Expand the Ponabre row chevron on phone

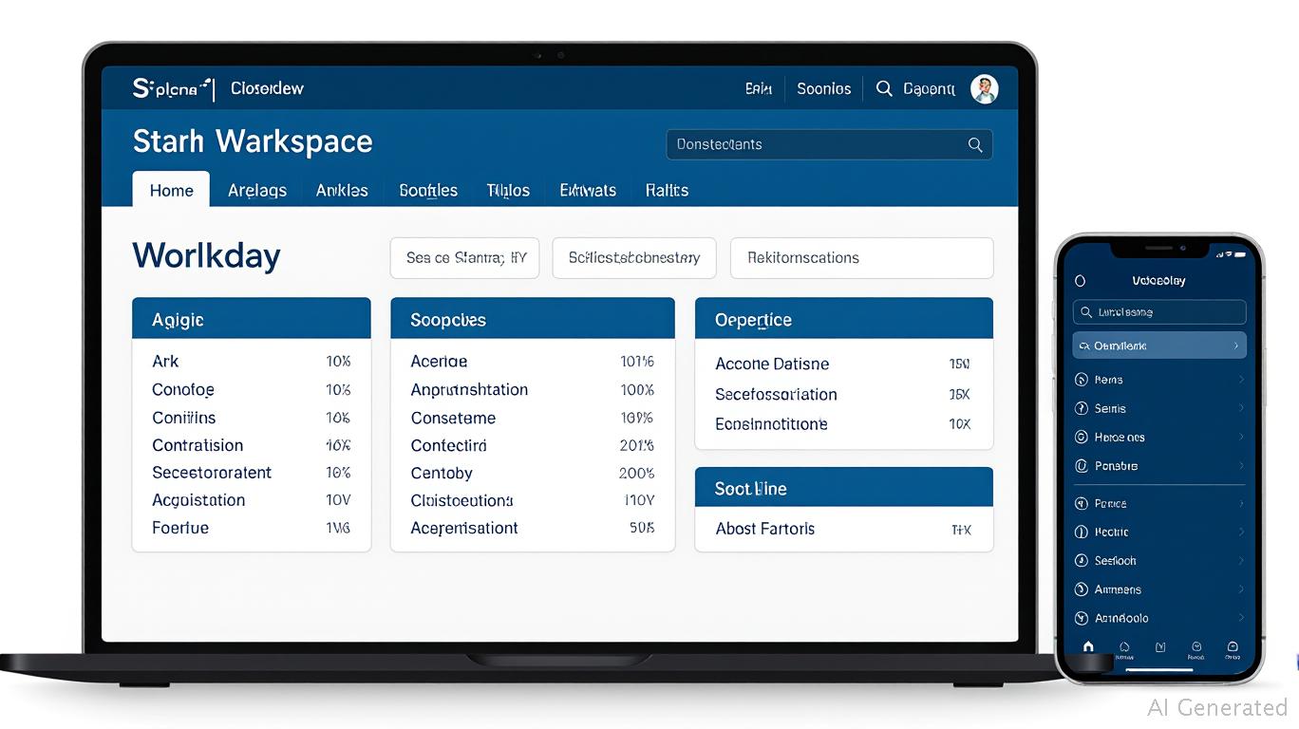pyautogui.click(x=1240, y=466)
